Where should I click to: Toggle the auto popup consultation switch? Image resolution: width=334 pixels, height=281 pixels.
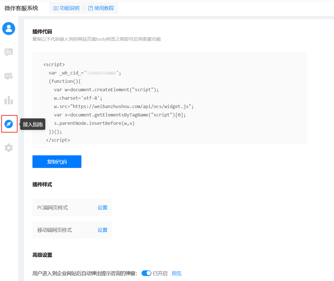(146, 273)
